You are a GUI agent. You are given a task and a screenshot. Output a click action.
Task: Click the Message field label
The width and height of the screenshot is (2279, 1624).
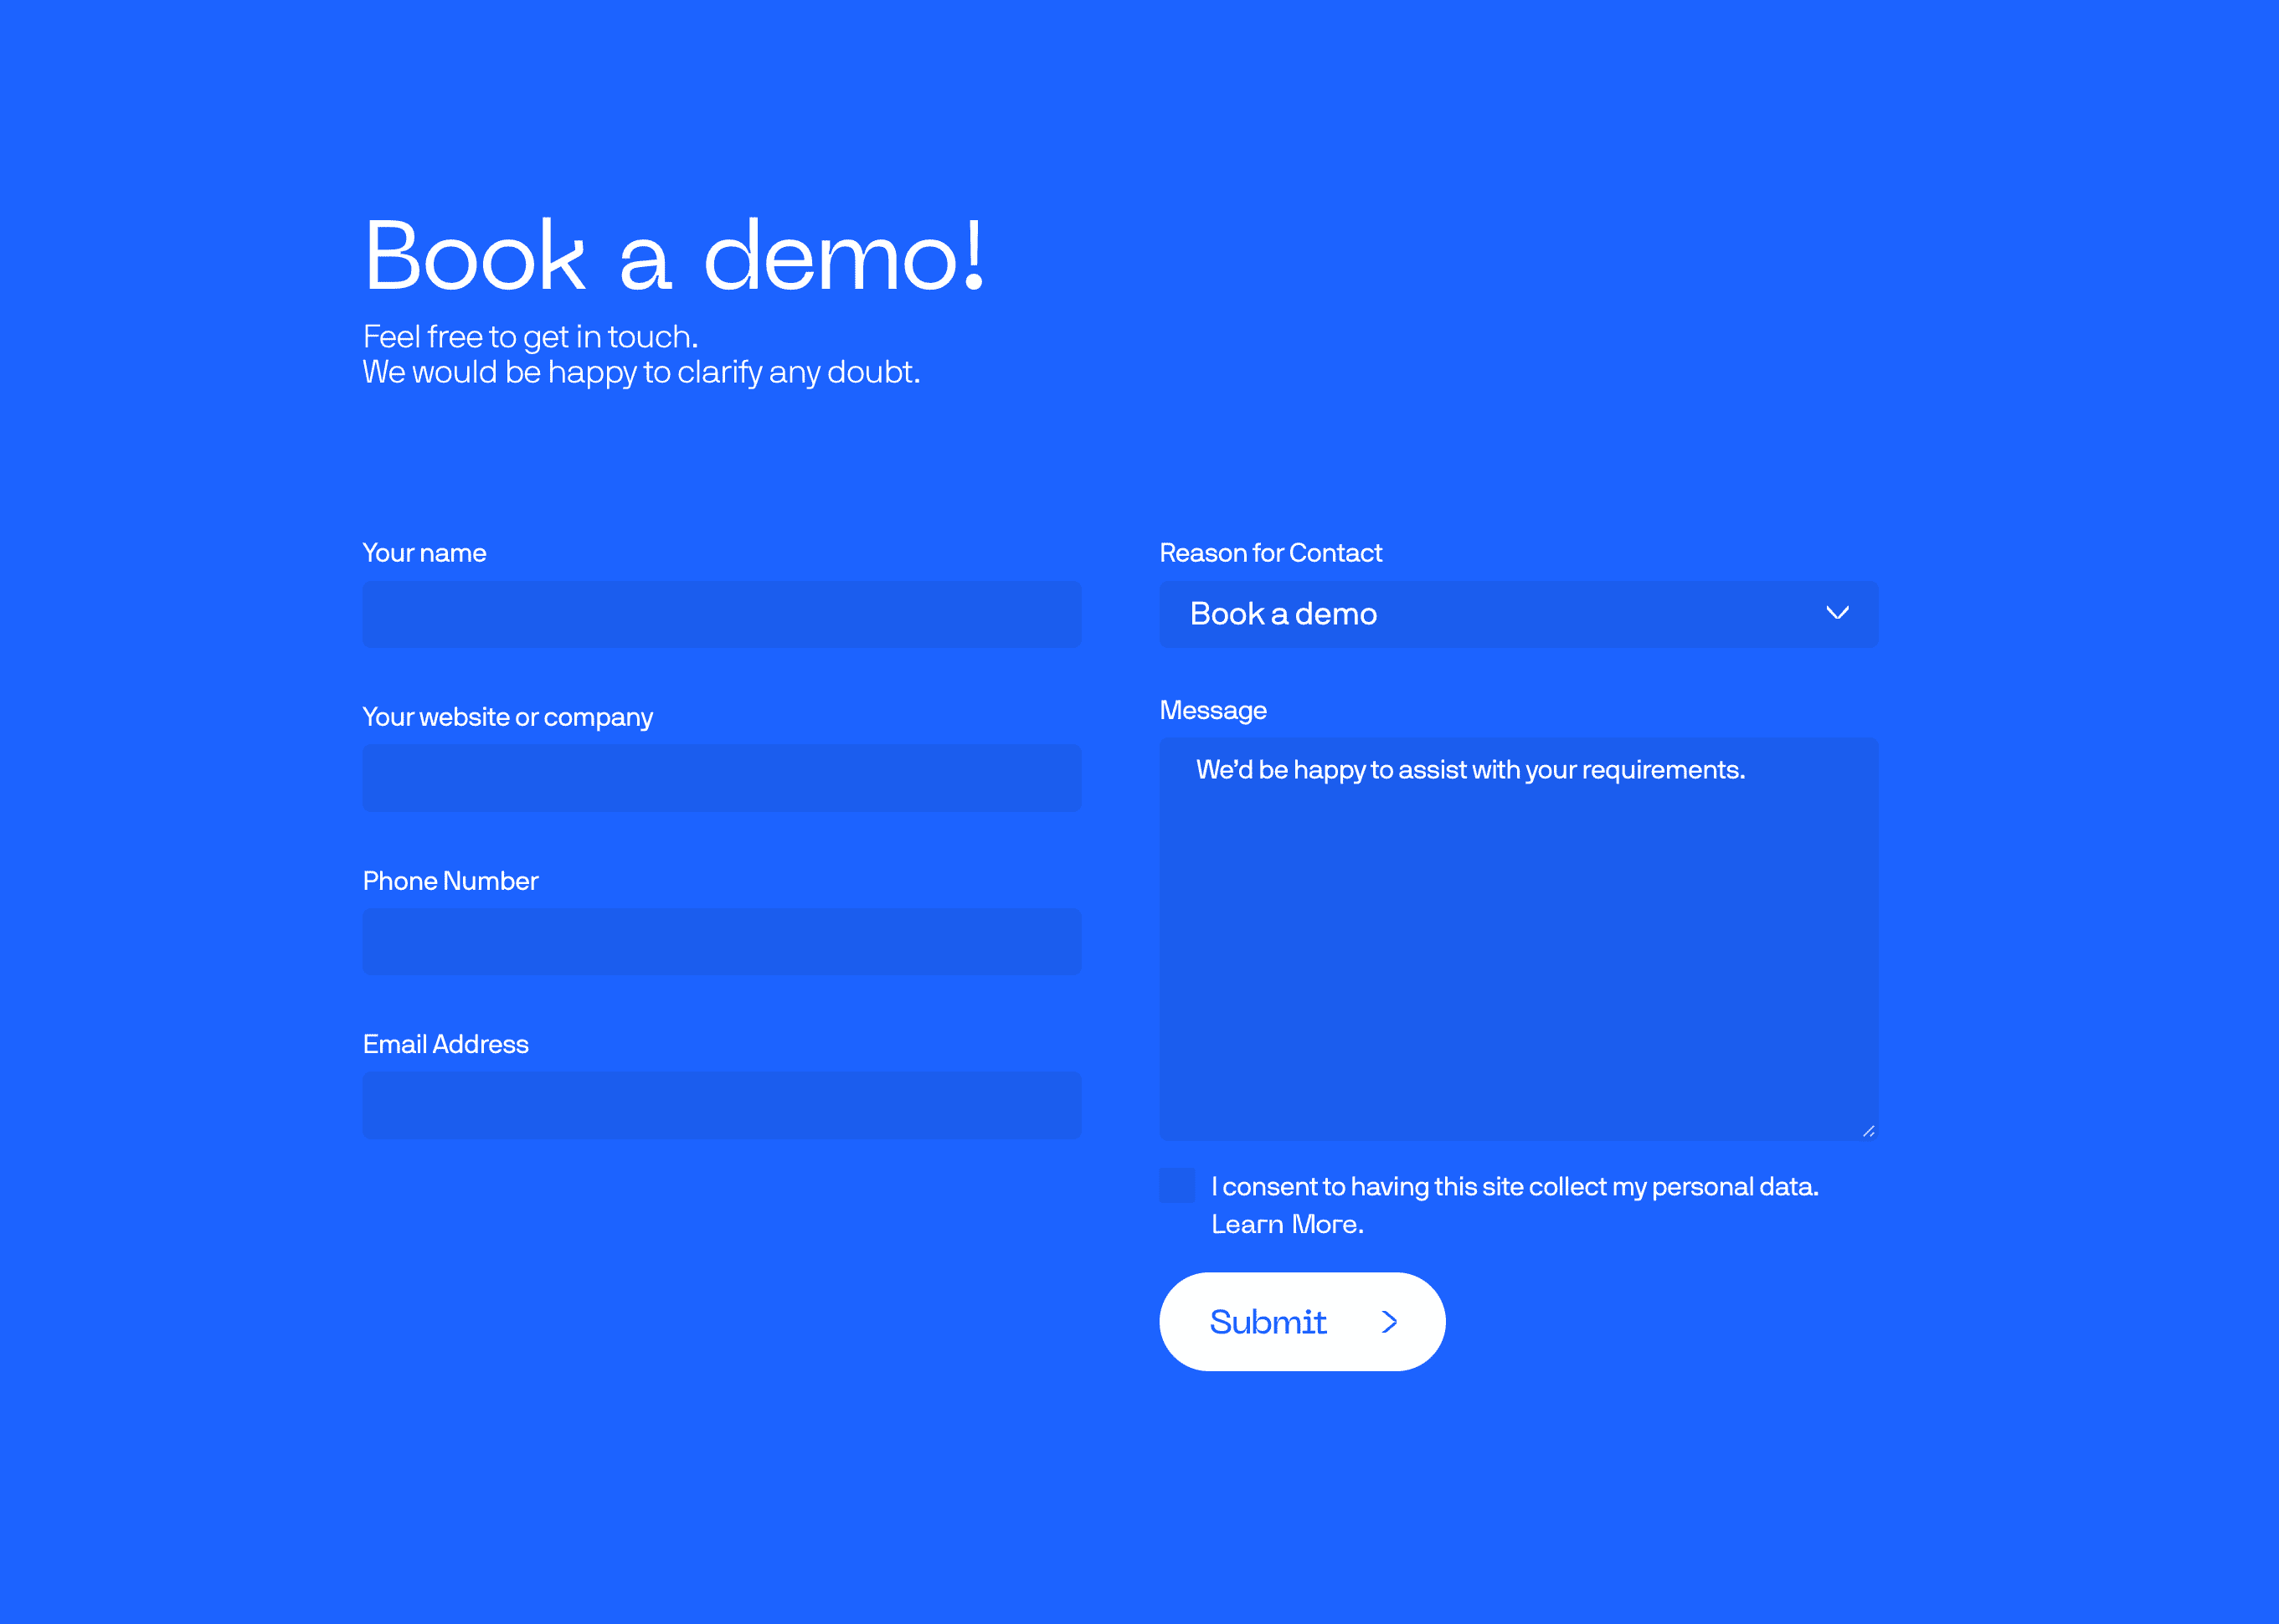pos(1212,710)
